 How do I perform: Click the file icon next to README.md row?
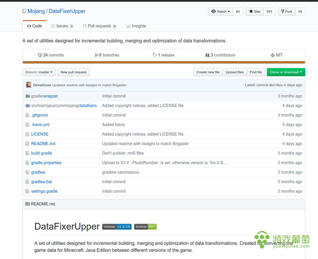pyautogui.click(x=27, y=144)
